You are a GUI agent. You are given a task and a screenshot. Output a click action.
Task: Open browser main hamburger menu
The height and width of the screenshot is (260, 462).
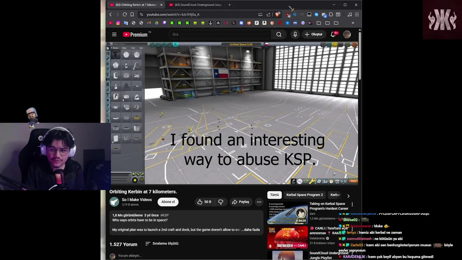357,14
